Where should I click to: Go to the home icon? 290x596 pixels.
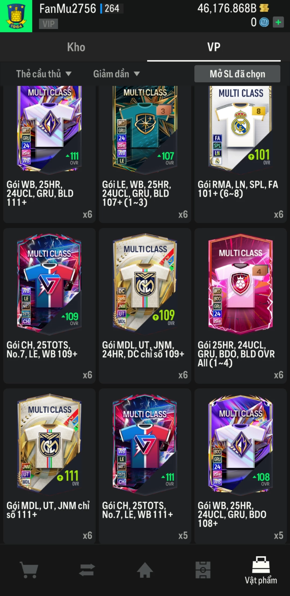point(145,570)
